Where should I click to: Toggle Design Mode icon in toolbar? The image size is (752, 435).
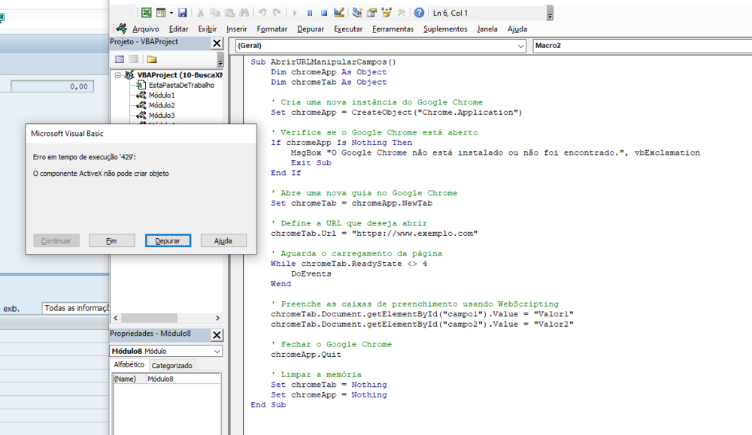(x=339, y=13)
